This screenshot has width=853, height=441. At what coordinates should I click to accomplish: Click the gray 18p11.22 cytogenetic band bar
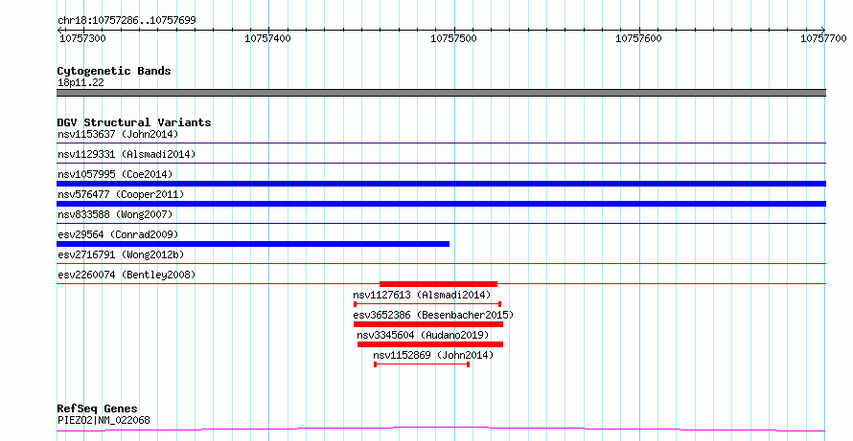(441, 93)
